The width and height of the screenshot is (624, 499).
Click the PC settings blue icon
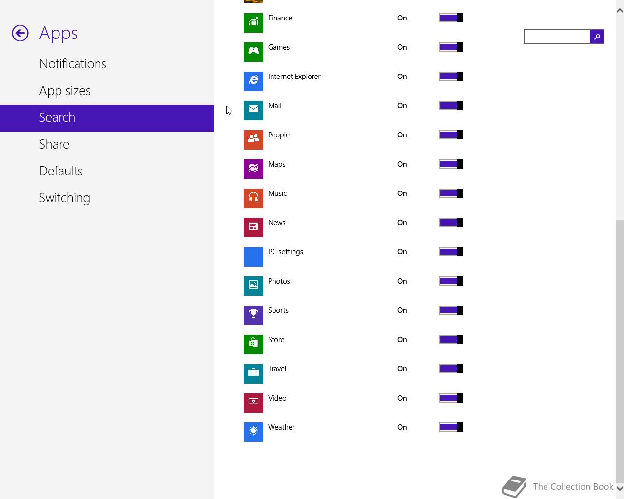pyautogui.click(x=253, y=257)
